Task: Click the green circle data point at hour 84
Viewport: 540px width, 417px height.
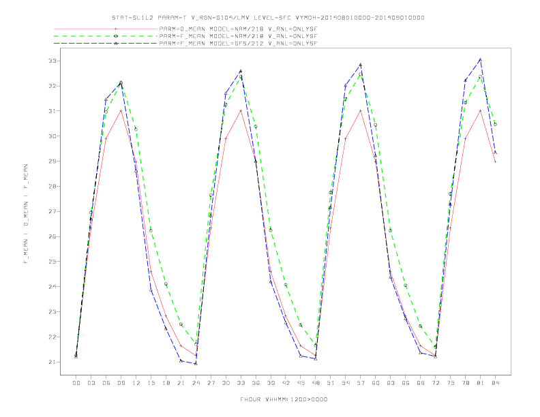Action: point(495,125)
